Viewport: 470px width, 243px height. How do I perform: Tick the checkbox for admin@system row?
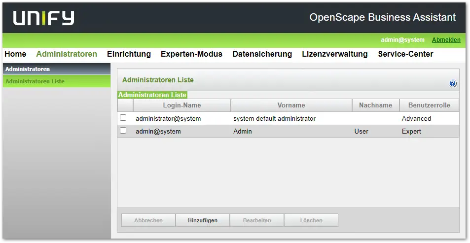[123, 131]
